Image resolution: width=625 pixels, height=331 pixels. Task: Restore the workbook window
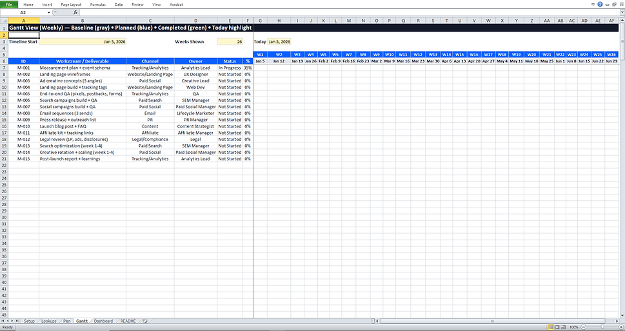(614, 5)
